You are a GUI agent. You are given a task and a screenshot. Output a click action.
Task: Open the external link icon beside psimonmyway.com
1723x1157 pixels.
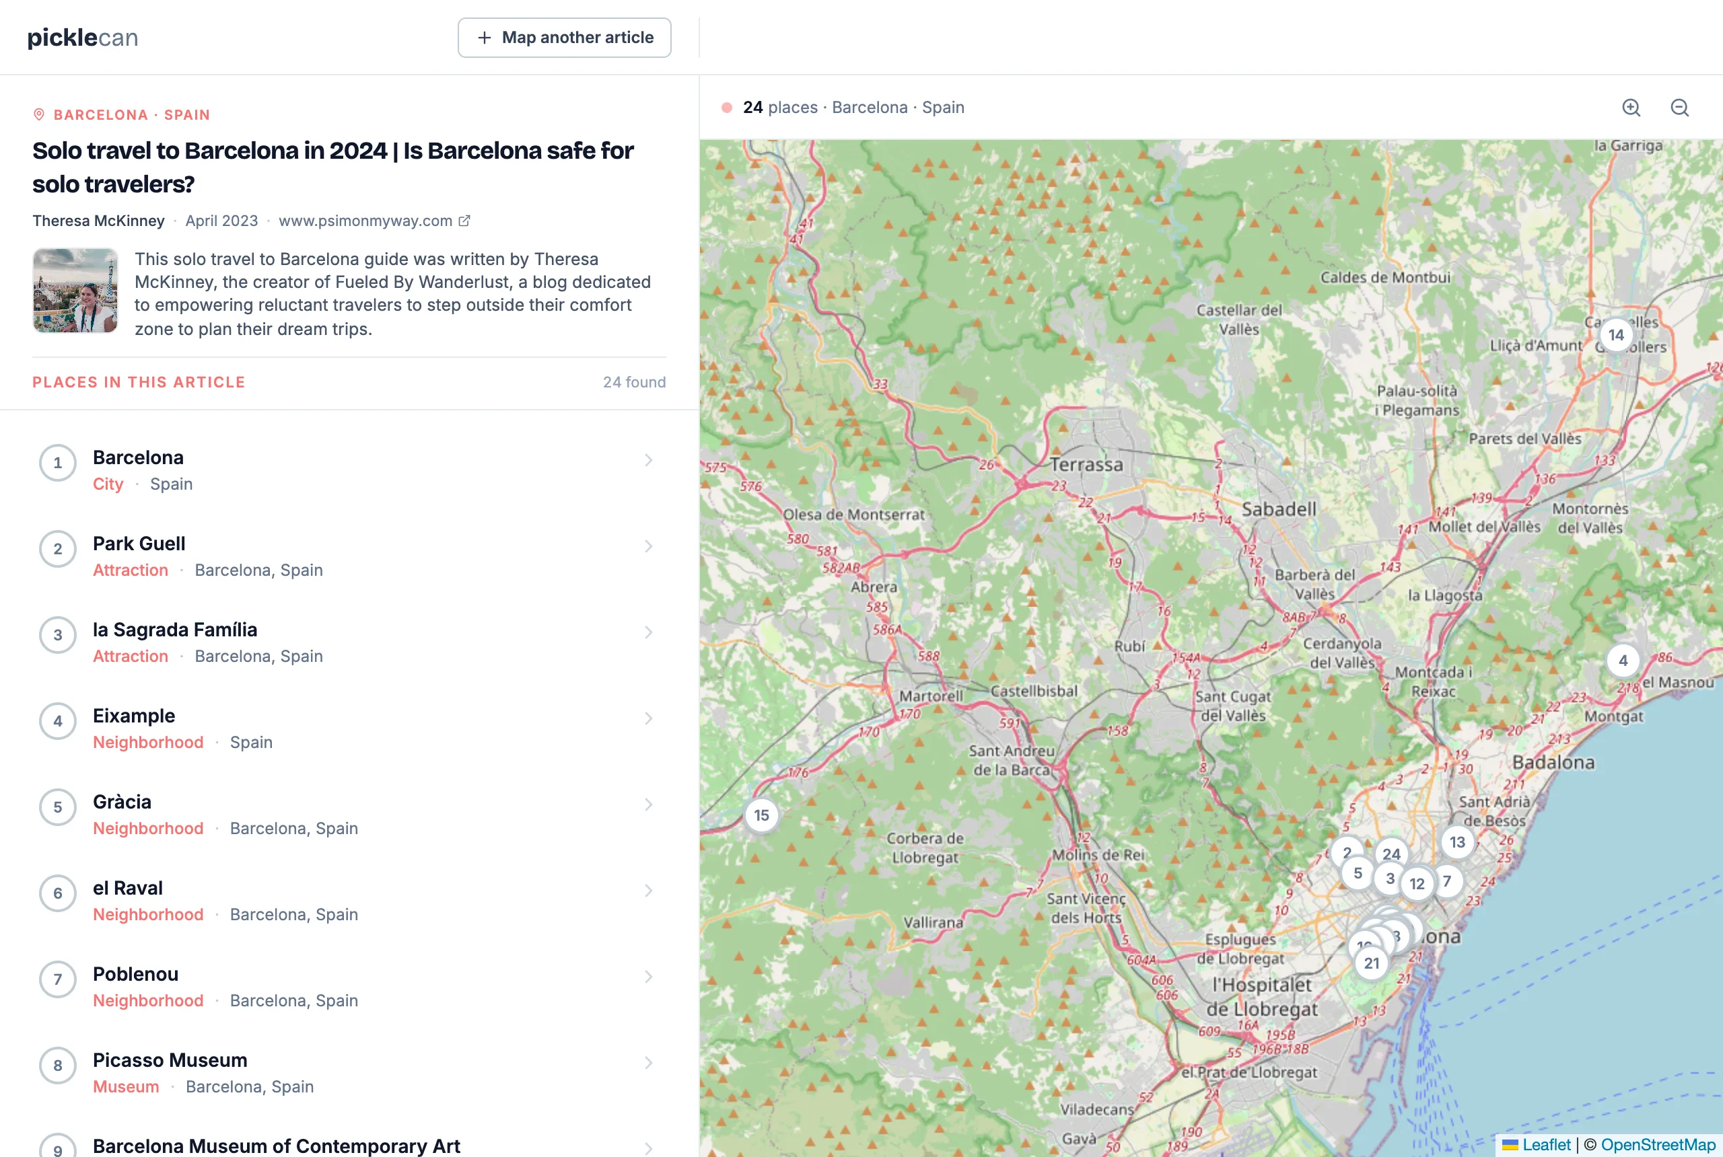[x=464, y=221]
